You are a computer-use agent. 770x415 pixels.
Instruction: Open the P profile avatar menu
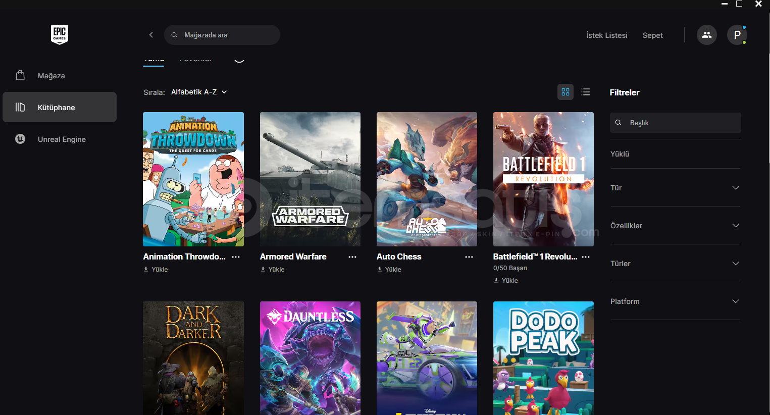pos(737,35)
